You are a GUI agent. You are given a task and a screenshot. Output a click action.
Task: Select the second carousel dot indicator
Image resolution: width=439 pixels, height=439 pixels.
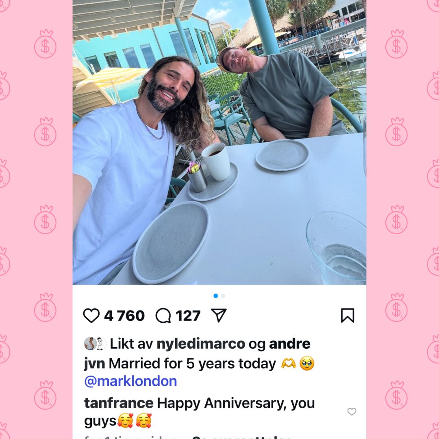[223, 296]
